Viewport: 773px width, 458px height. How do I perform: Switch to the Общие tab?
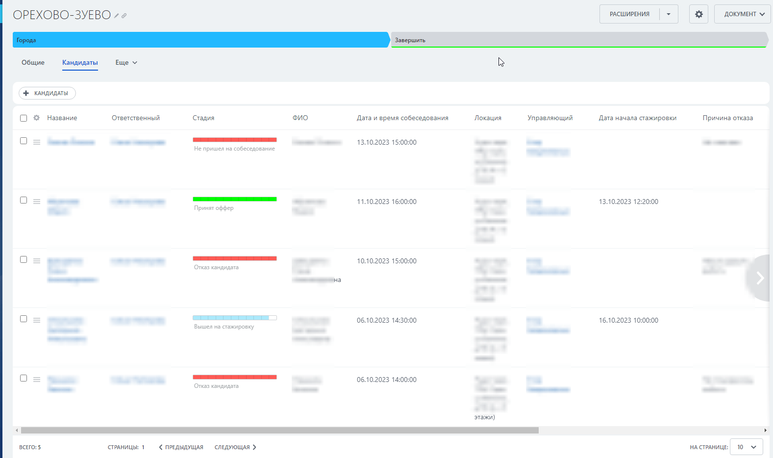click(33, 62)
